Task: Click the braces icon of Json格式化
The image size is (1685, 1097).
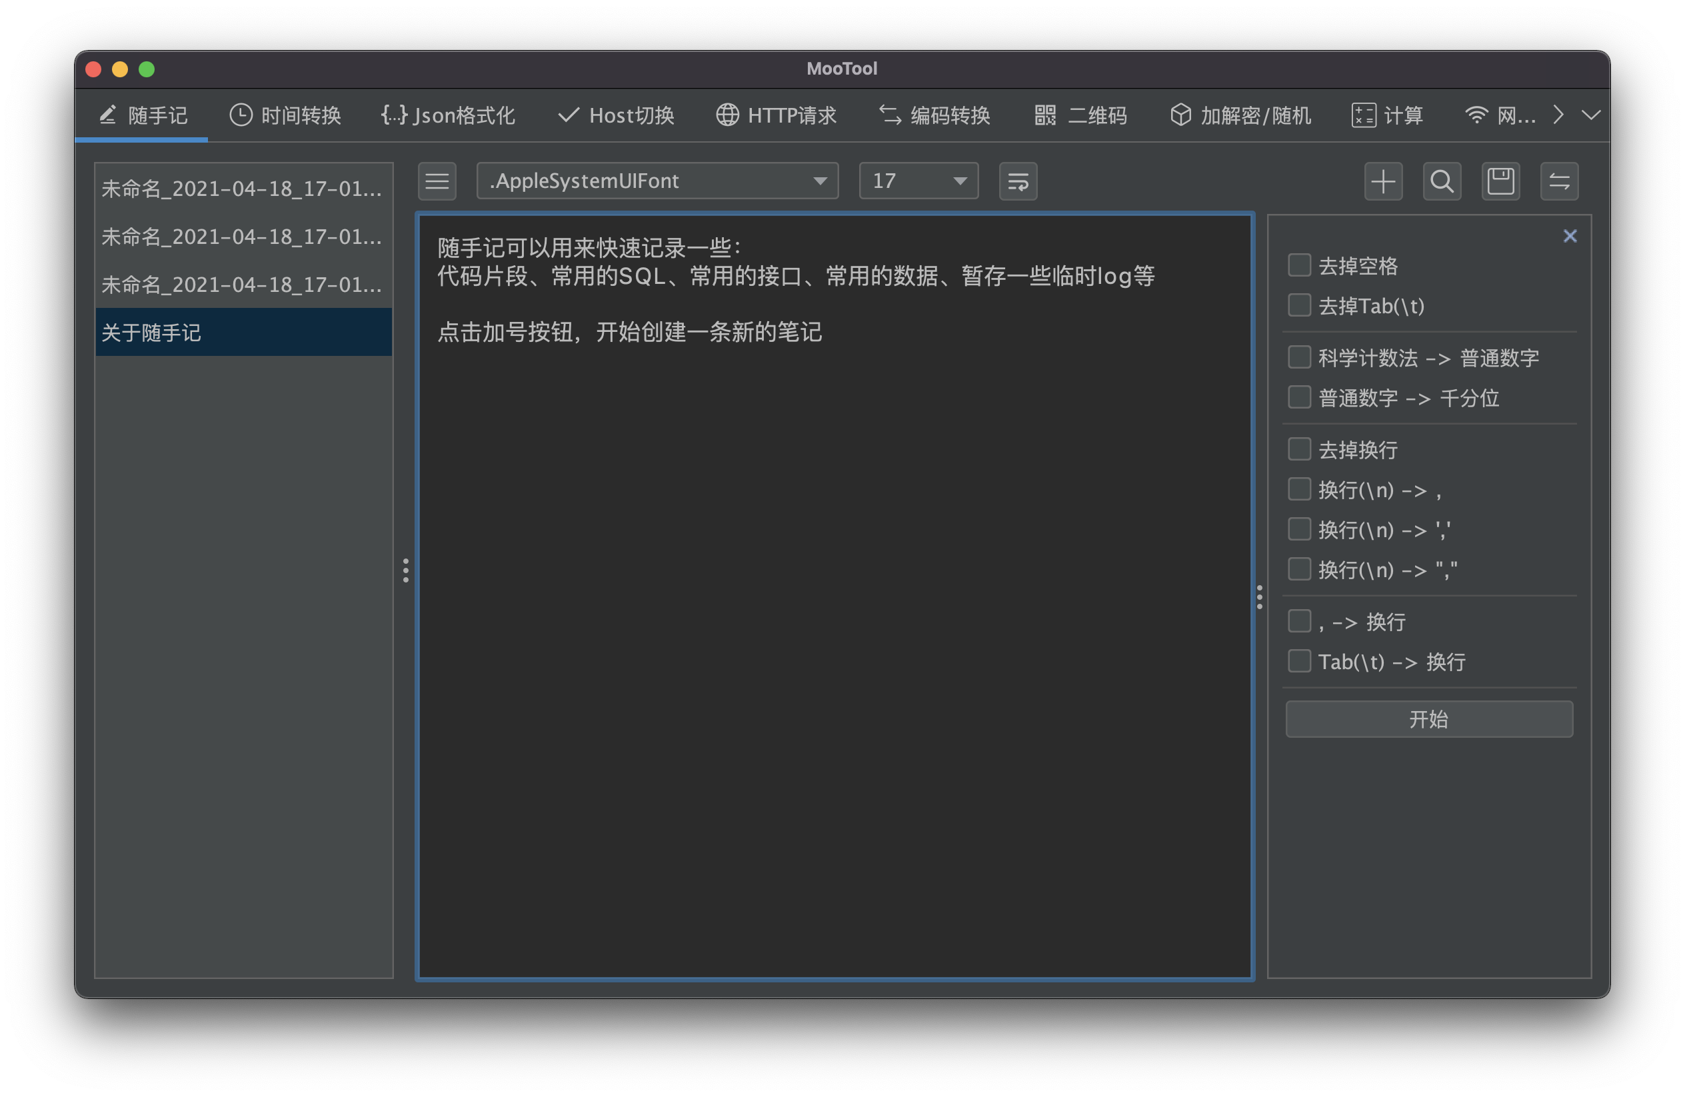Action: [x=394, y=115]
